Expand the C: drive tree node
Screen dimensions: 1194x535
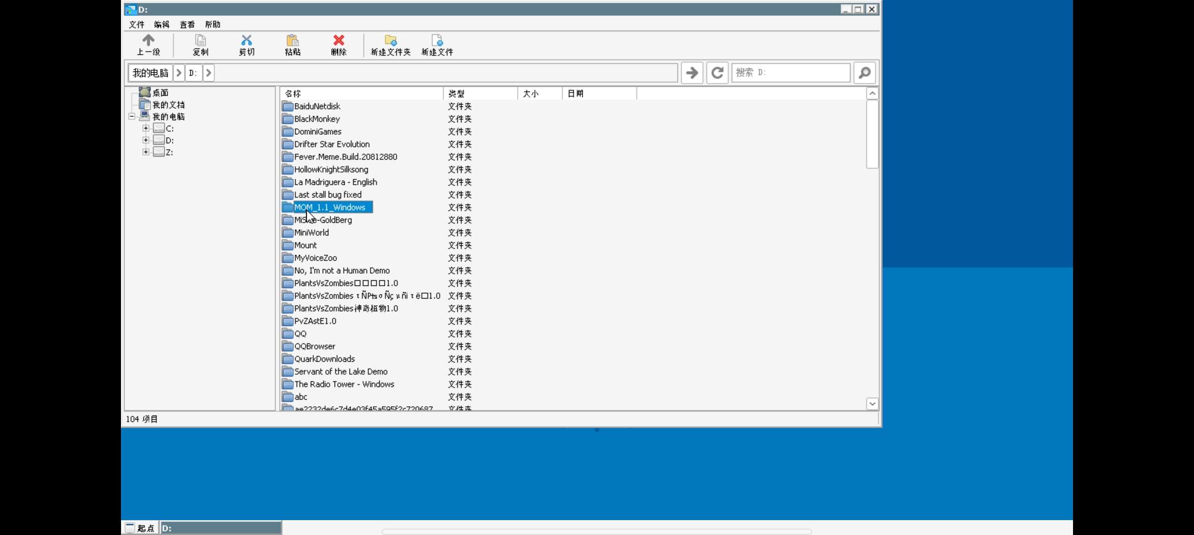pyautogui.click(x=146, y=128)
